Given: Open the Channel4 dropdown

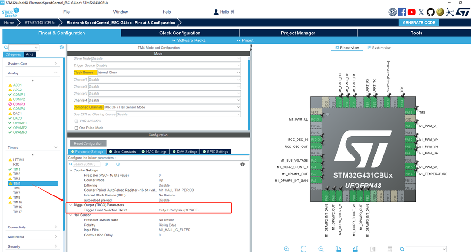Looking at the screenshot, I should [165, 100].
